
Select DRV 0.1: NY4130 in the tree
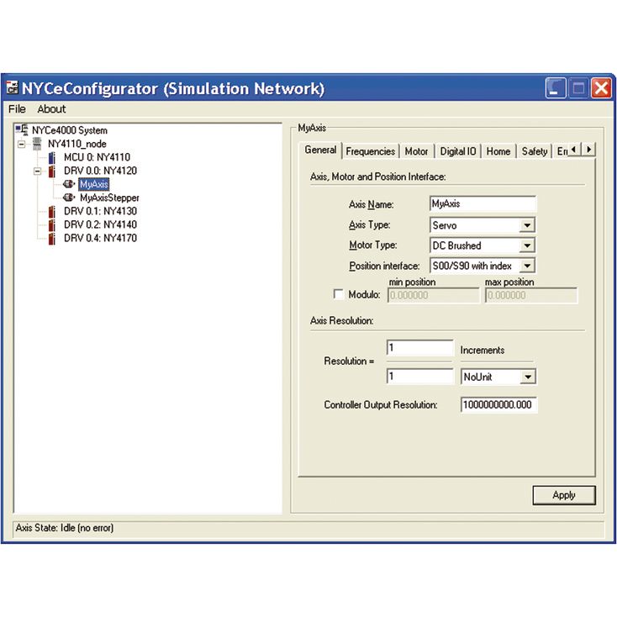(100, 211)
